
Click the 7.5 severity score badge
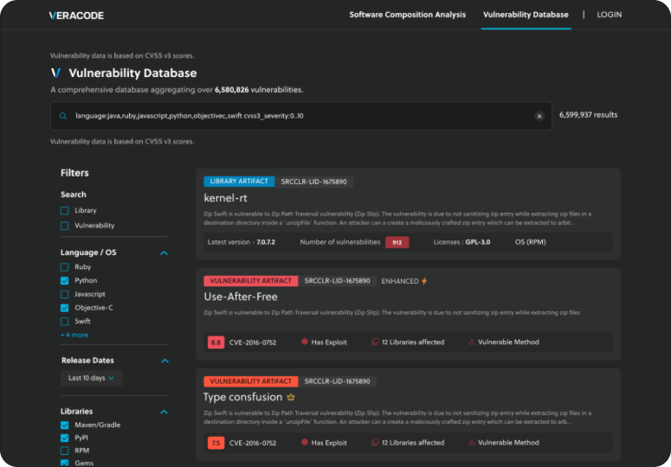[x=216, y=443]
